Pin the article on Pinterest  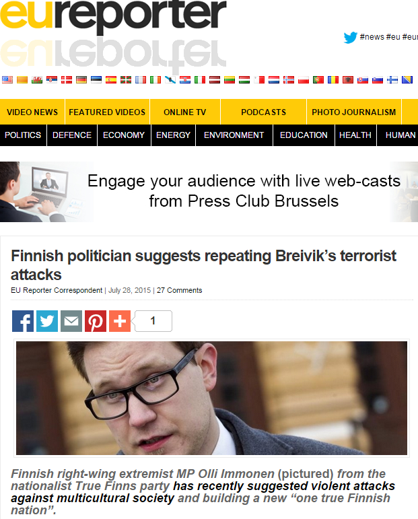click(x=96, y=320)
